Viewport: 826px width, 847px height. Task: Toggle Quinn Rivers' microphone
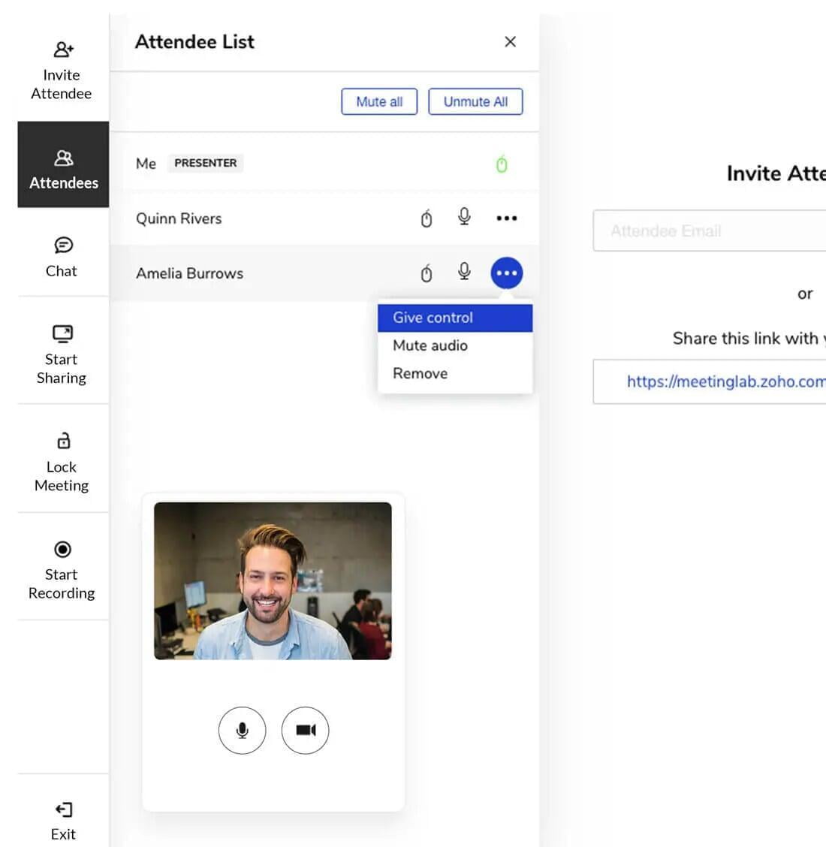pos(464,217)
